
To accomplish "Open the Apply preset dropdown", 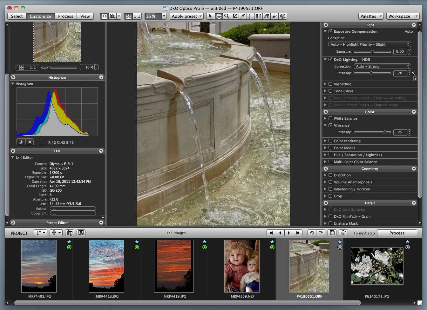I will point(186,16).
